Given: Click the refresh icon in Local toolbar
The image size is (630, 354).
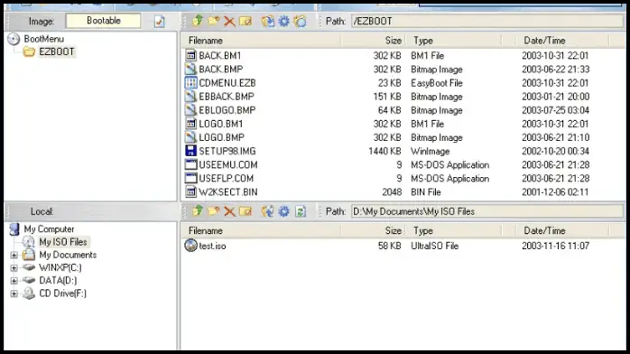Looking at the screenshot, I should point(301,211).
